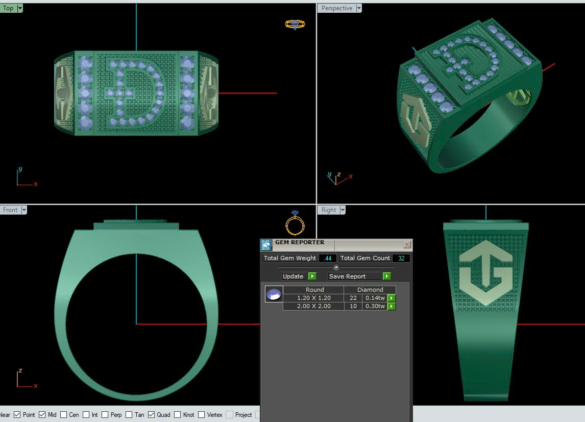Click the round diamond gem thumbnail
585x422 pixels.
click(274, 295)
